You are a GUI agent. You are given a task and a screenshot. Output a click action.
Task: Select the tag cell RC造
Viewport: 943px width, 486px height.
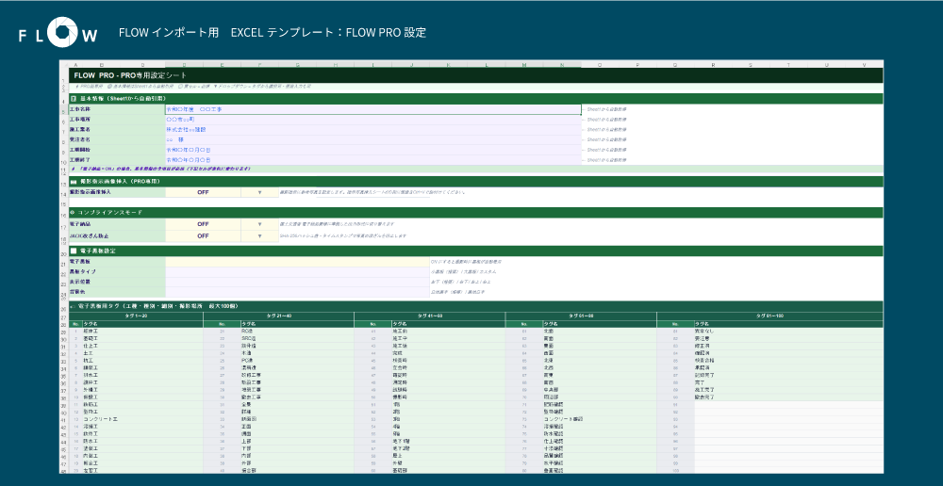[296, 331]
